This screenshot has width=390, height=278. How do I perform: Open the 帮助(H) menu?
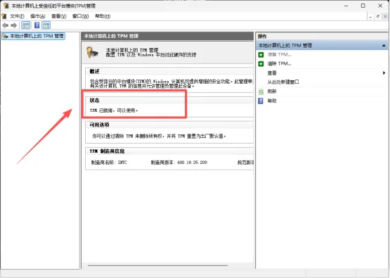click(103, 16)
